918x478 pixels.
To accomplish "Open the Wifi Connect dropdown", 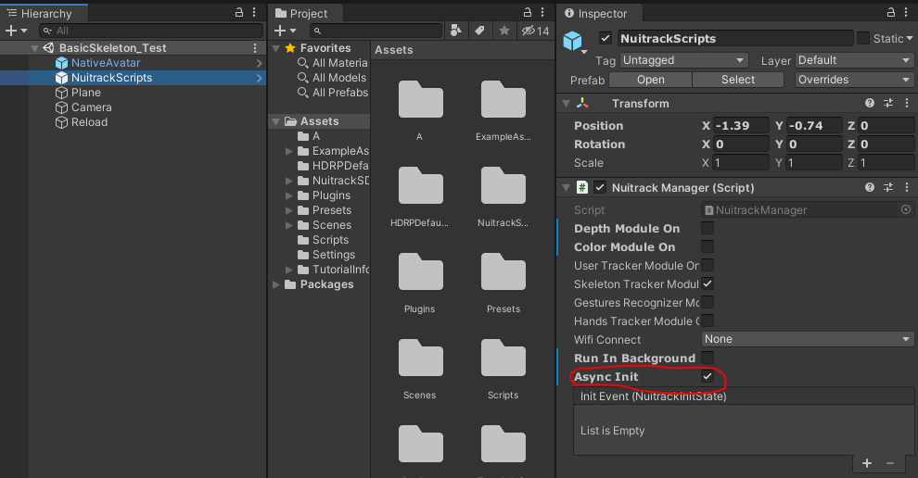I will [807, 339].
